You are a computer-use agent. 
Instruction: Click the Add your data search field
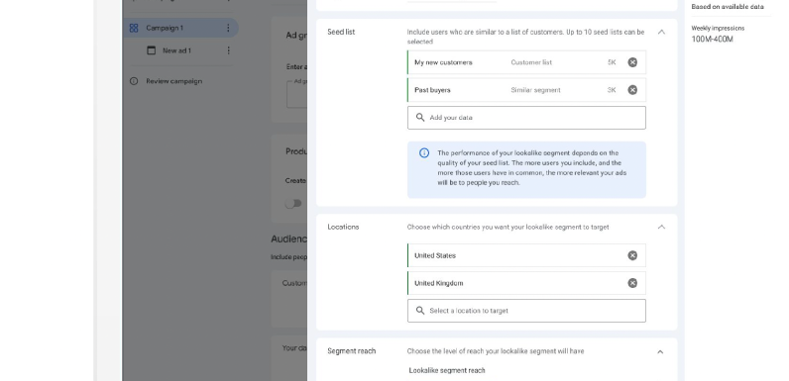[527, 118]
